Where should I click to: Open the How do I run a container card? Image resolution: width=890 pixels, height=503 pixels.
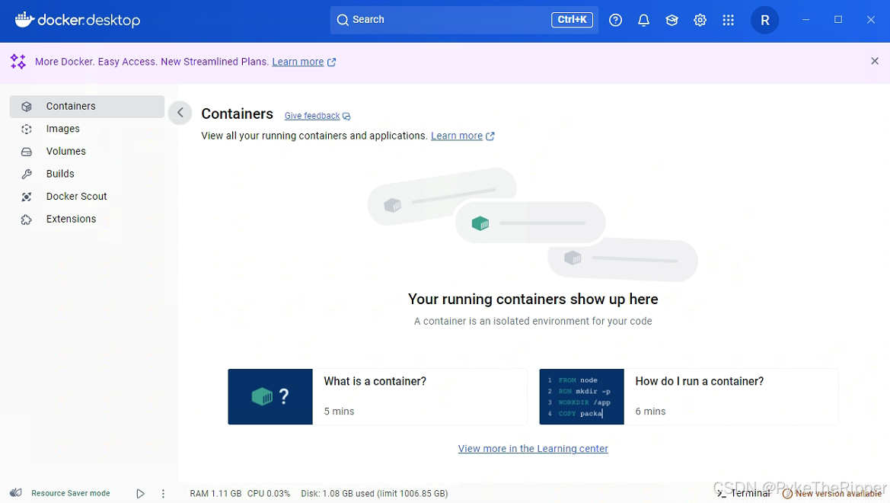coord(688,397)
